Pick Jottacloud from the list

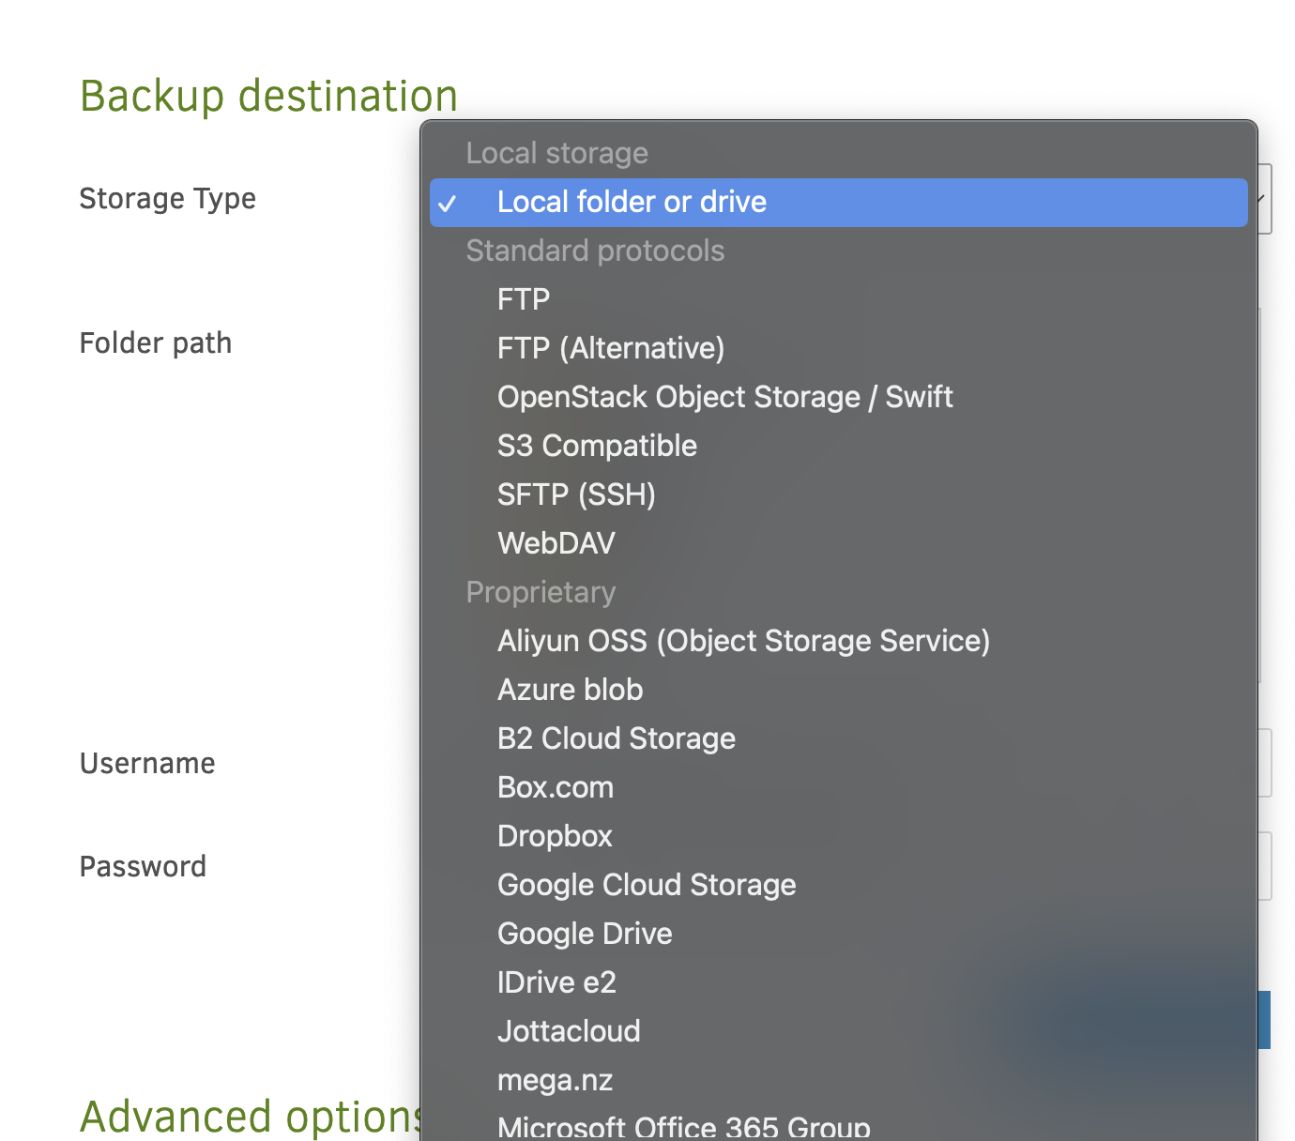838,1031
